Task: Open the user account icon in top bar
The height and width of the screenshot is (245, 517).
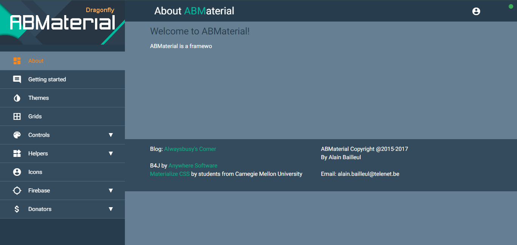Action: point(476,11)
